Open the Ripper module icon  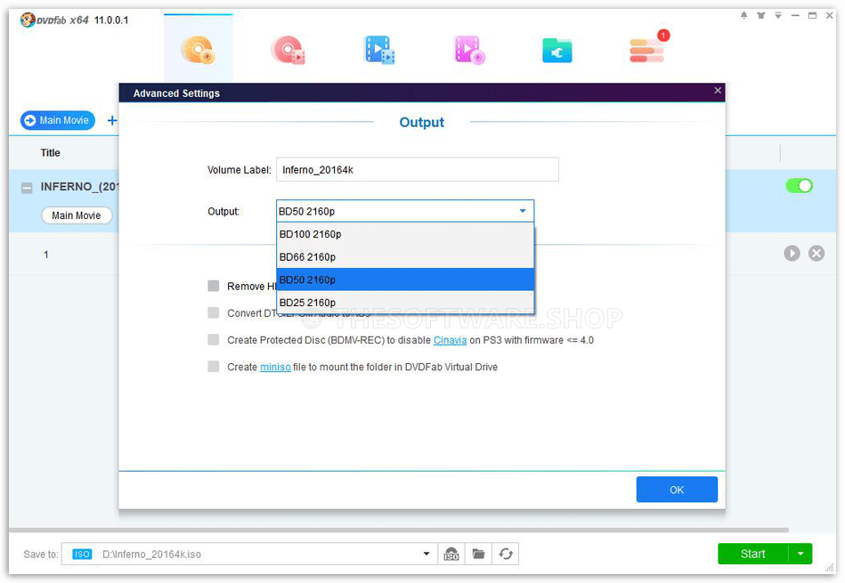[x=288, y=50]
